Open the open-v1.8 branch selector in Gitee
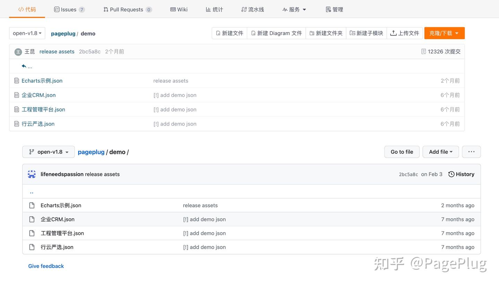This screenshot has height=286, width=499. [x=27, y=33]
